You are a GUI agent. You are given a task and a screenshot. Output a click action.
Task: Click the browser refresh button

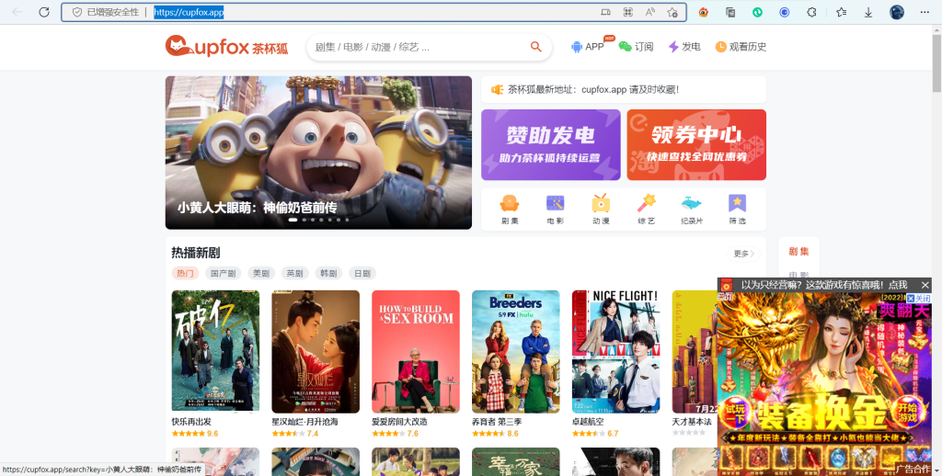(x=44, y=12)
